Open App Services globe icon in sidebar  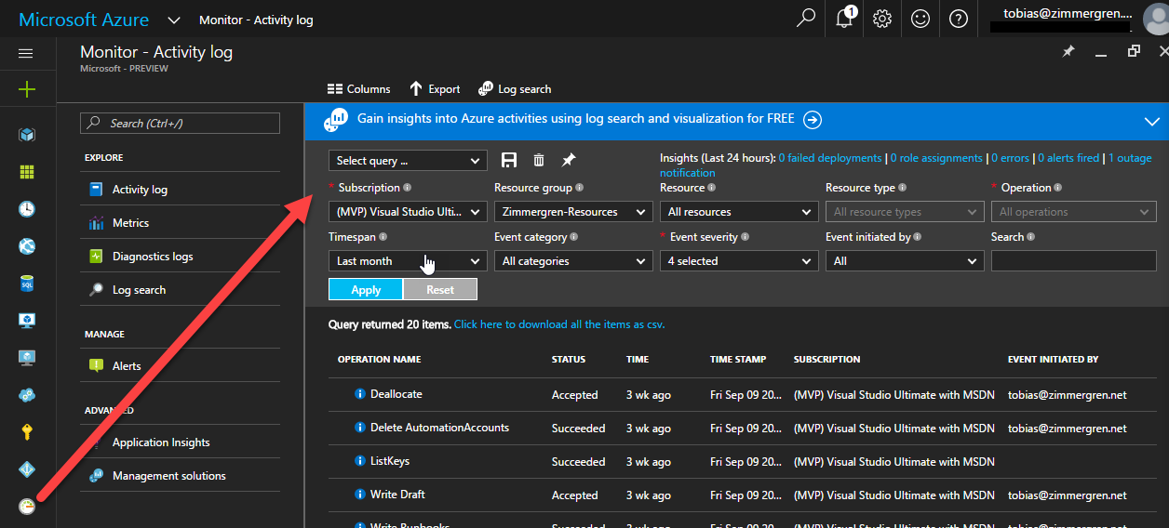(27, 246)
